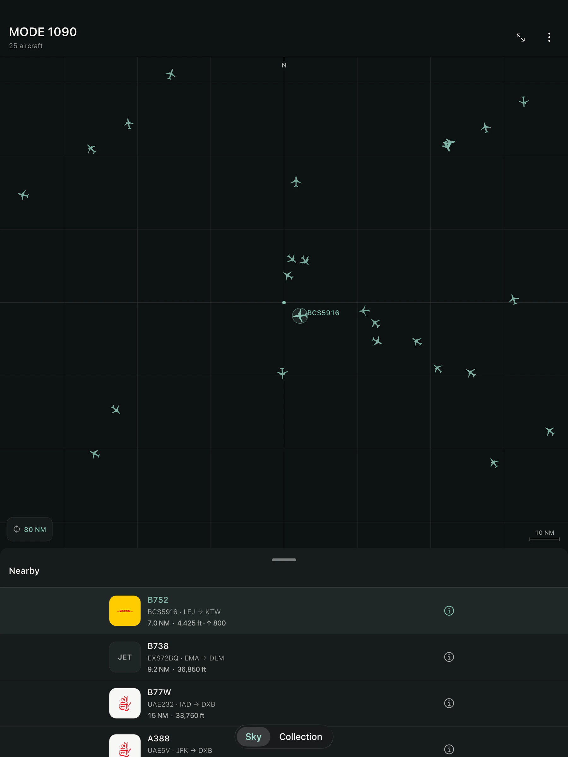Tap the JET placeholder logo for EXS72BQ

[125, 657]
